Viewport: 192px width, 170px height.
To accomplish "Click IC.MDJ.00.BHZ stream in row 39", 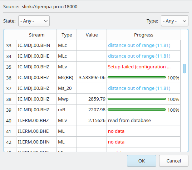I will tap(36, 110).
